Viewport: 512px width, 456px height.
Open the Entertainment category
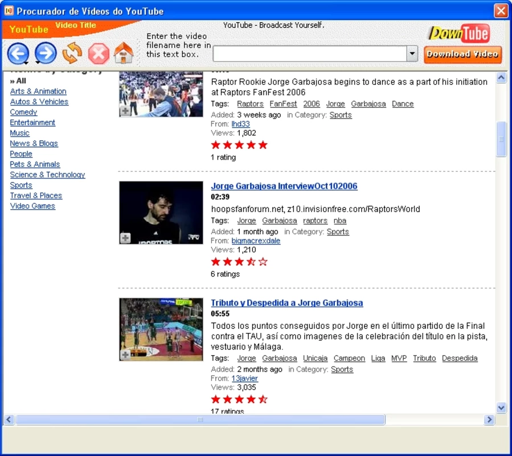coord(32,123)
